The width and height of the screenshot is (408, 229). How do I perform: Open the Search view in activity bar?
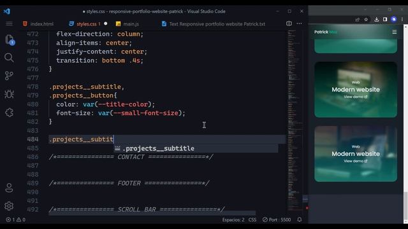point(9,57)
